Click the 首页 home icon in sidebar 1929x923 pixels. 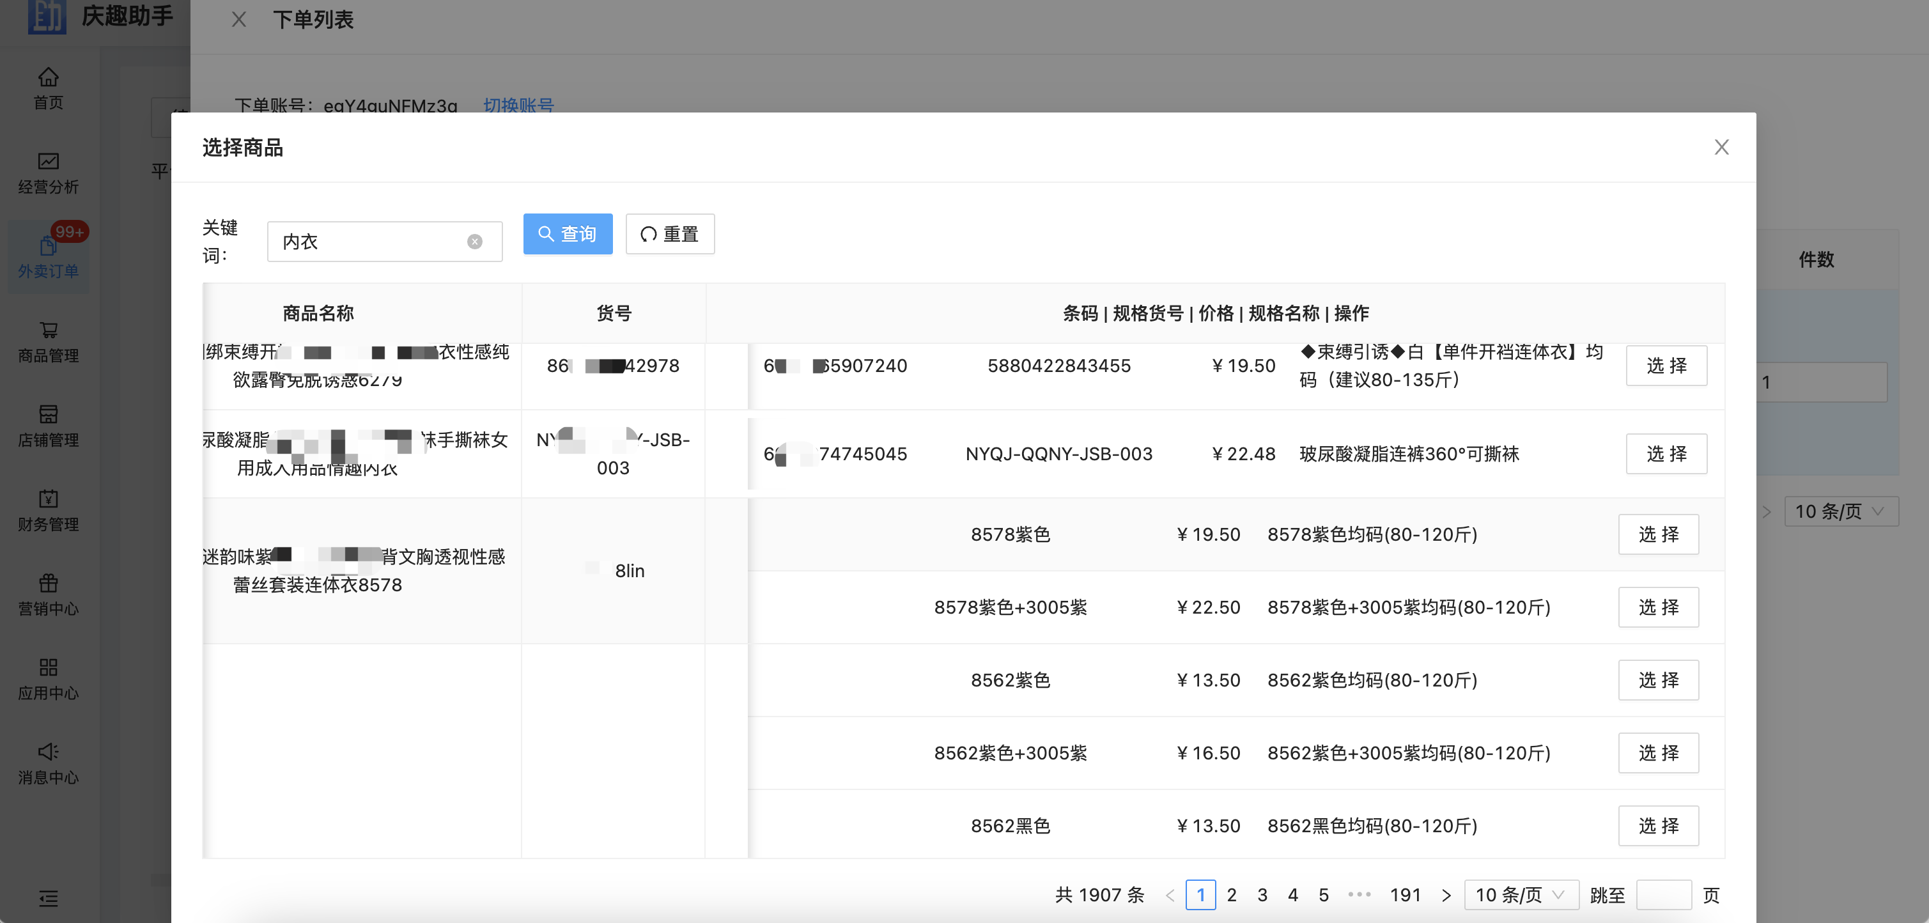click(48, 78)
